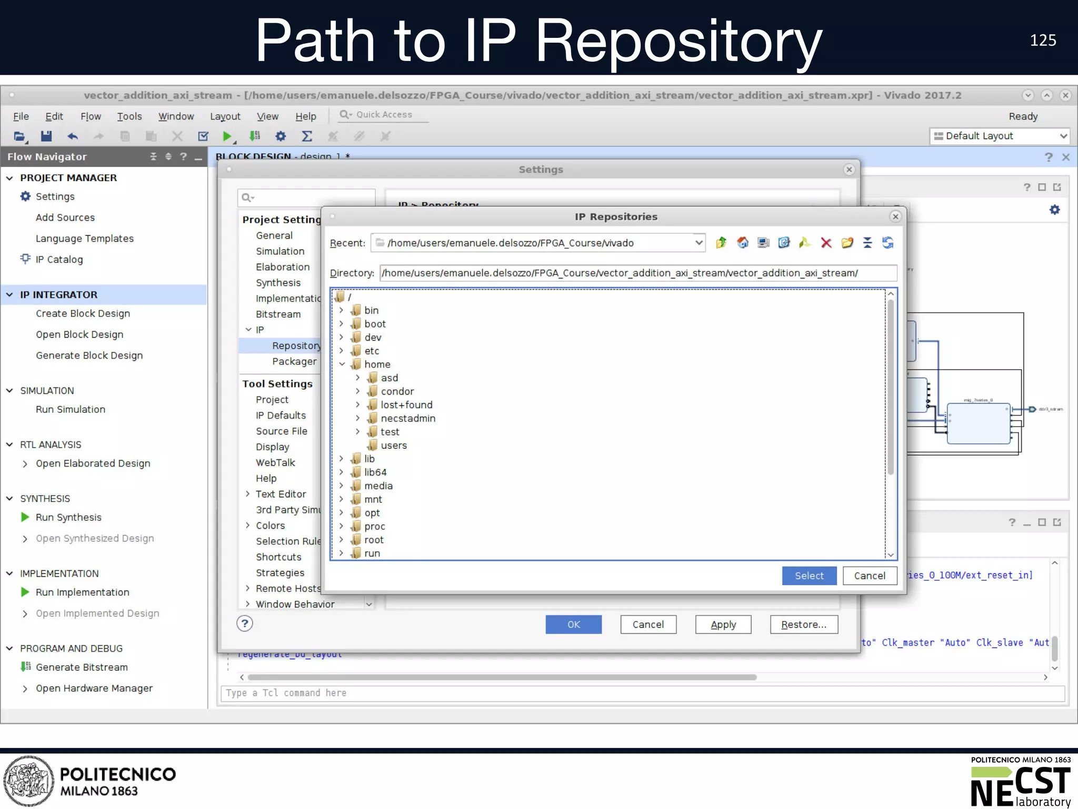The height and width of the screenshot is (809, 1078).
Task: Click the Tcl command input field
Action: pos(643,693)
